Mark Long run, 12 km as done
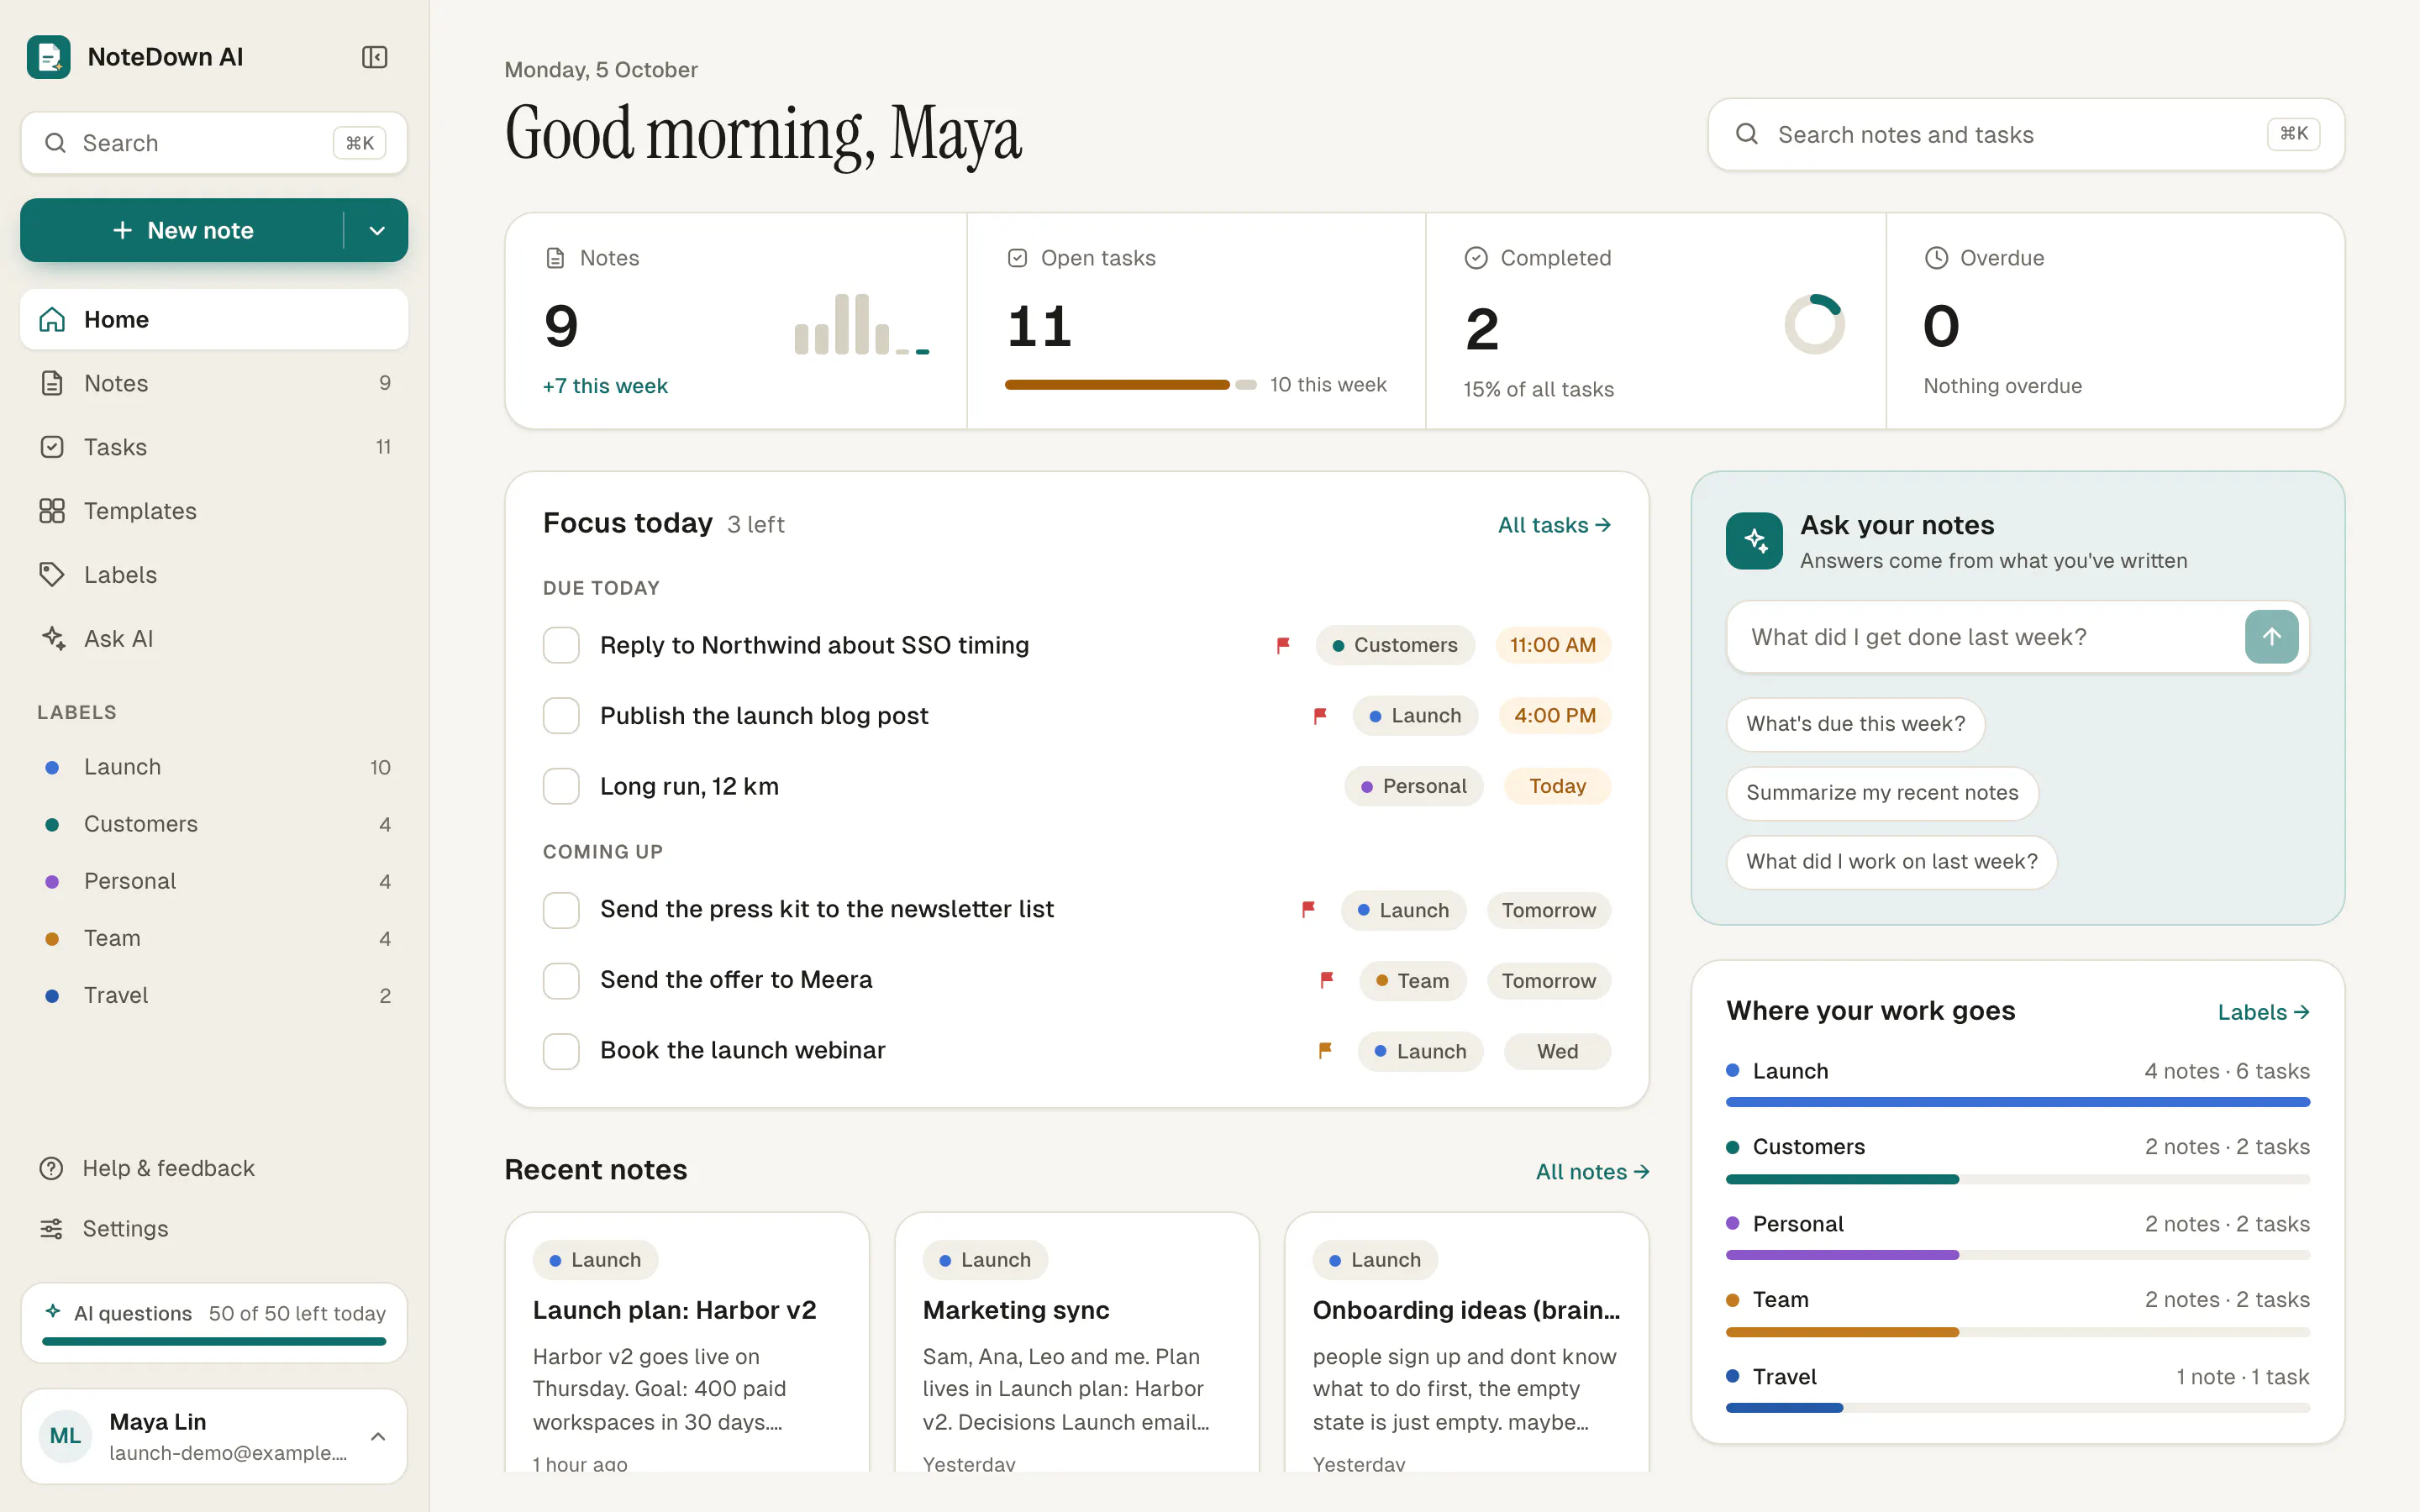 561,786
